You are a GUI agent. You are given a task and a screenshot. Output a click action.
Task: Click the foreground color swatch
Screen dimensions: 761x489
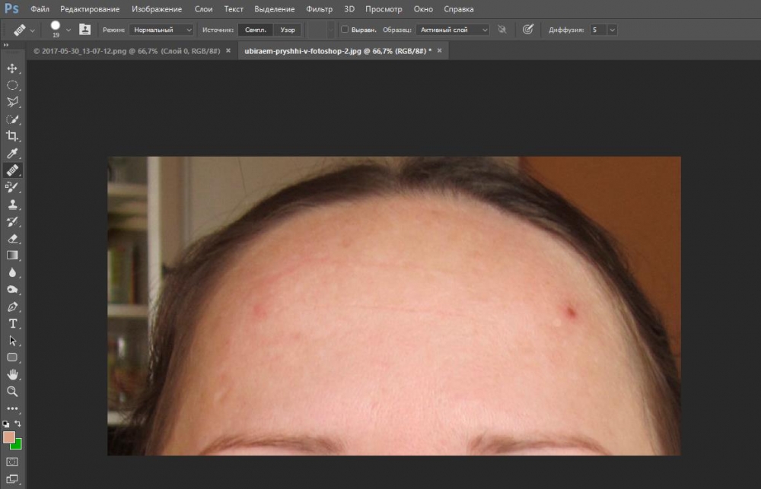9,437
